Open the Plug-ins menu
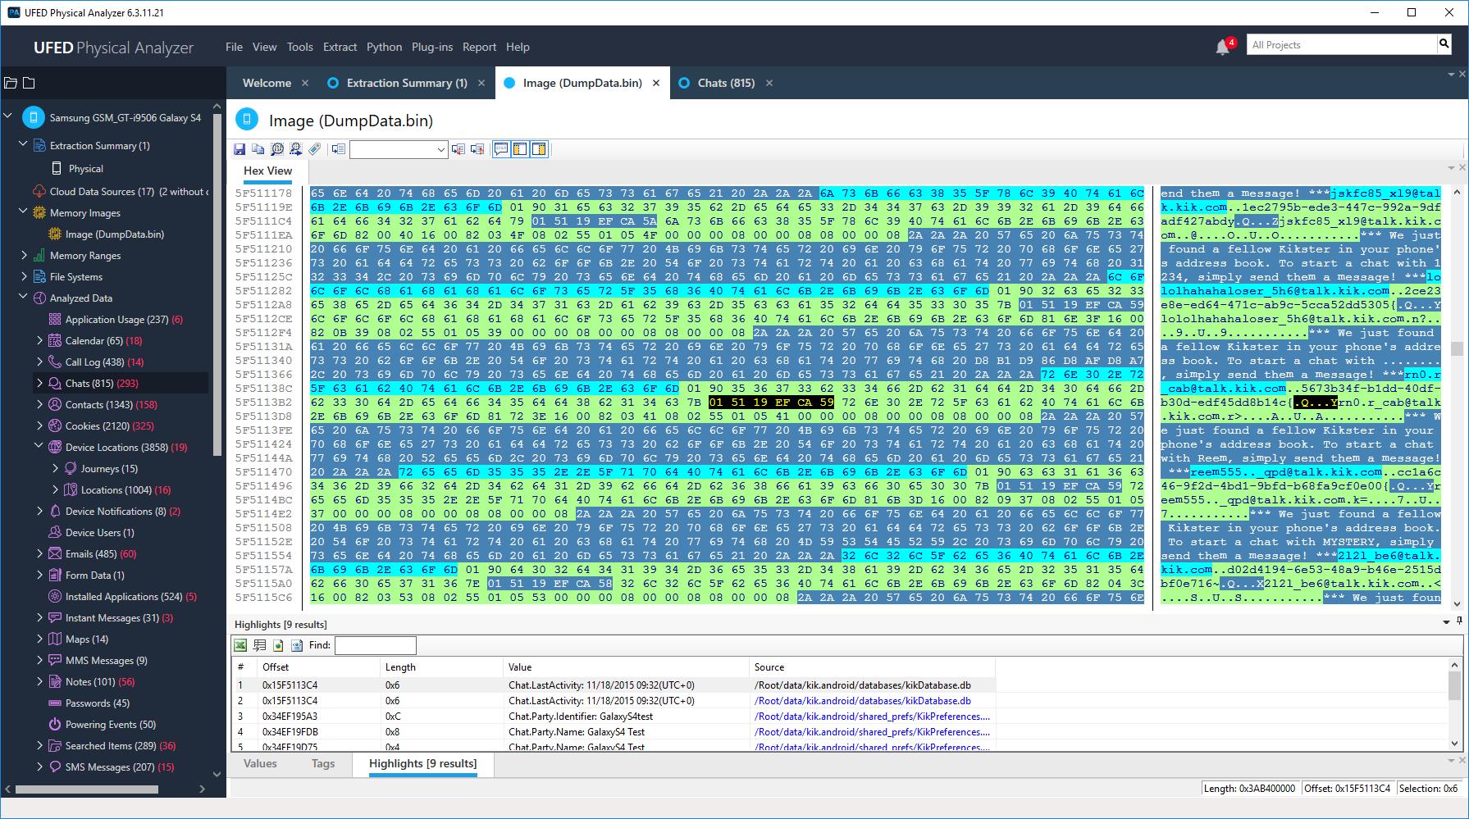The image size is (1469, 819). pyautogui.click(x=431, y=47)
